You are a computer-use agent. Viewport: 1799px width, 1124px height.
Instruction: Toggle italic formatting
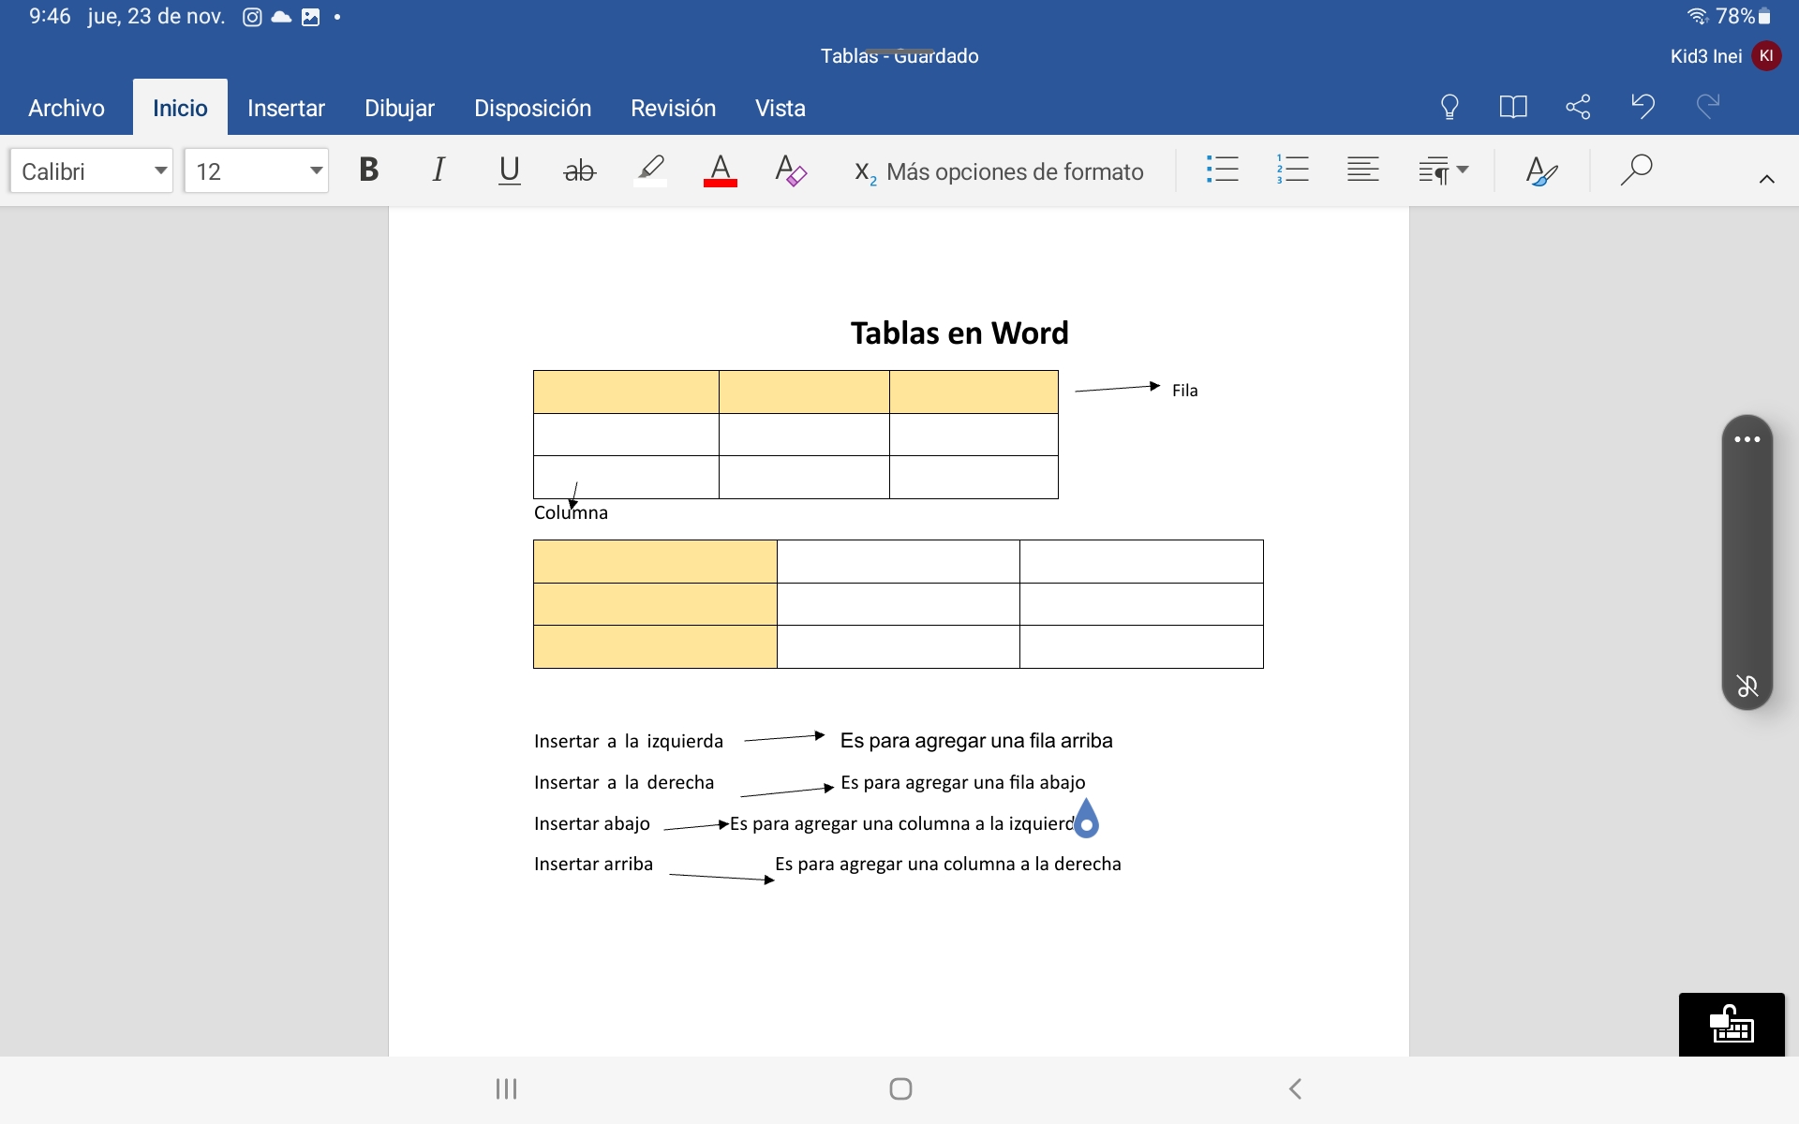(438, 170)
